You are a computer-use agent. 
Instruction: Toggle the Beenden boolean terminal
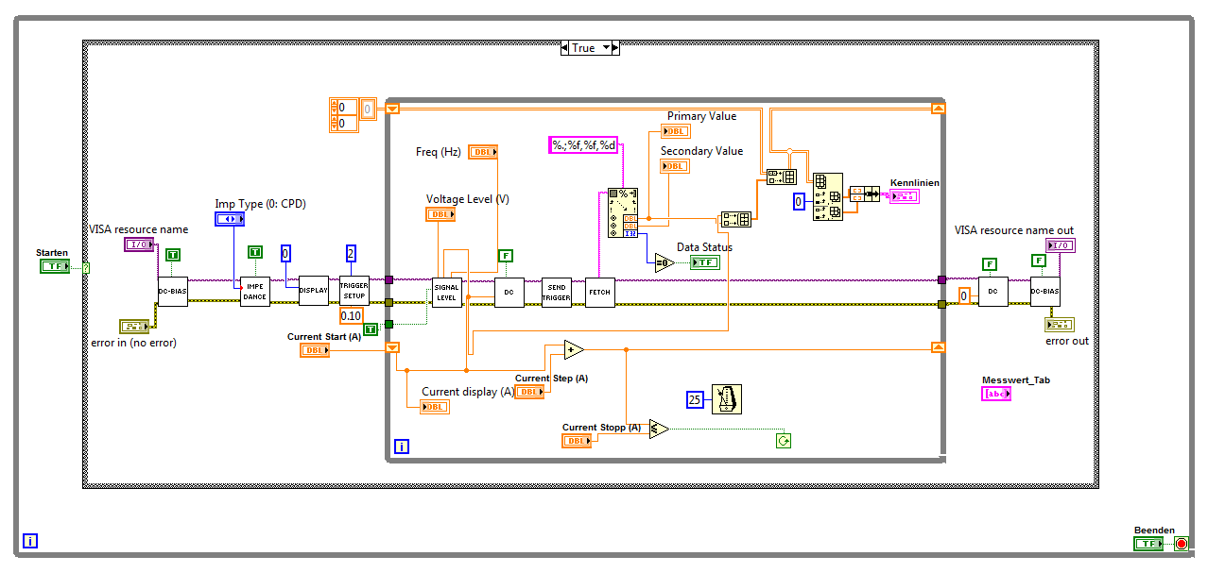(x=1149, y=544)
